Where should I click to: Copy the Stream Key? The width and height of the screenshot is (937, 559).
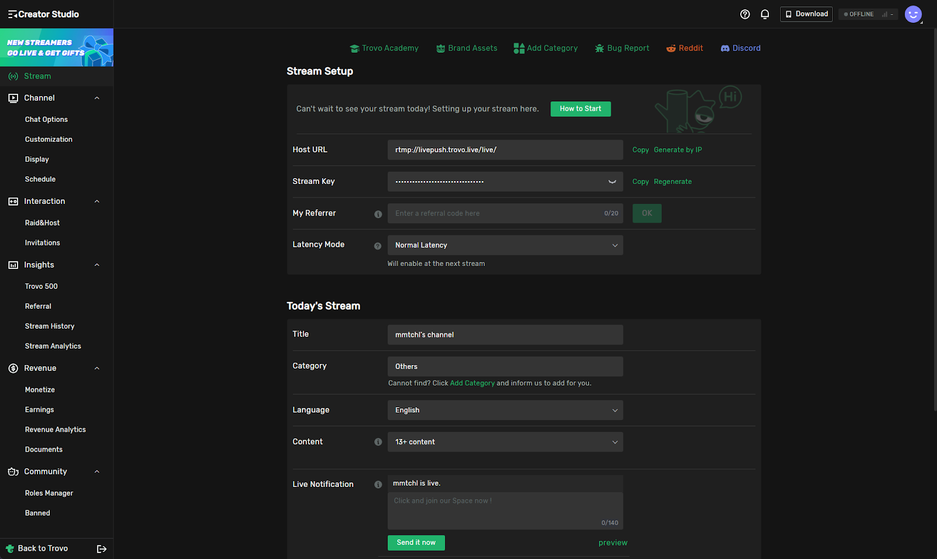point(641,182)
